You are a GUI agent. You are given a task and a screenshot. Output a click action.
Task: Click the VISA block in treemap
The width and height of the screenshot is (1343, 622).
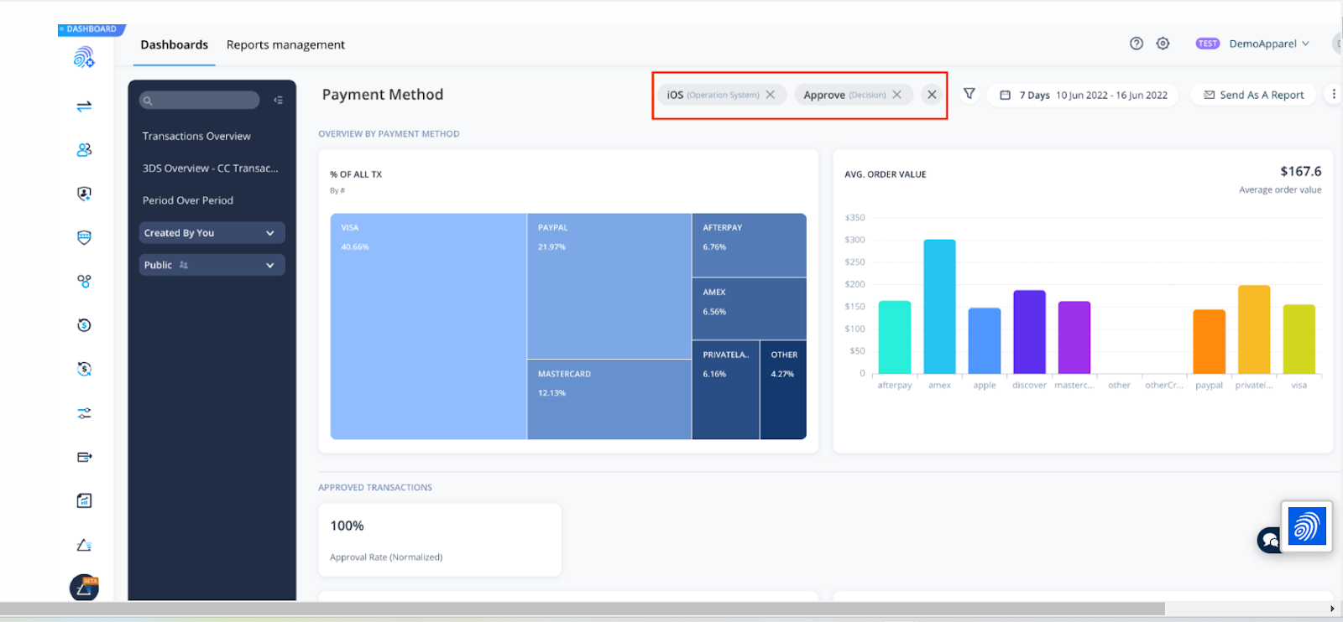(428, 327)
